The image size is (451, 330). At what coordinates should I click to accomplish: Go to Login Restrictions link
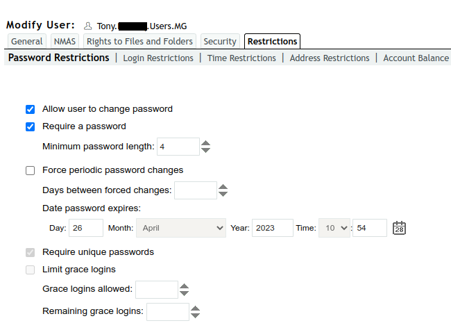click(x=158, y=58)
